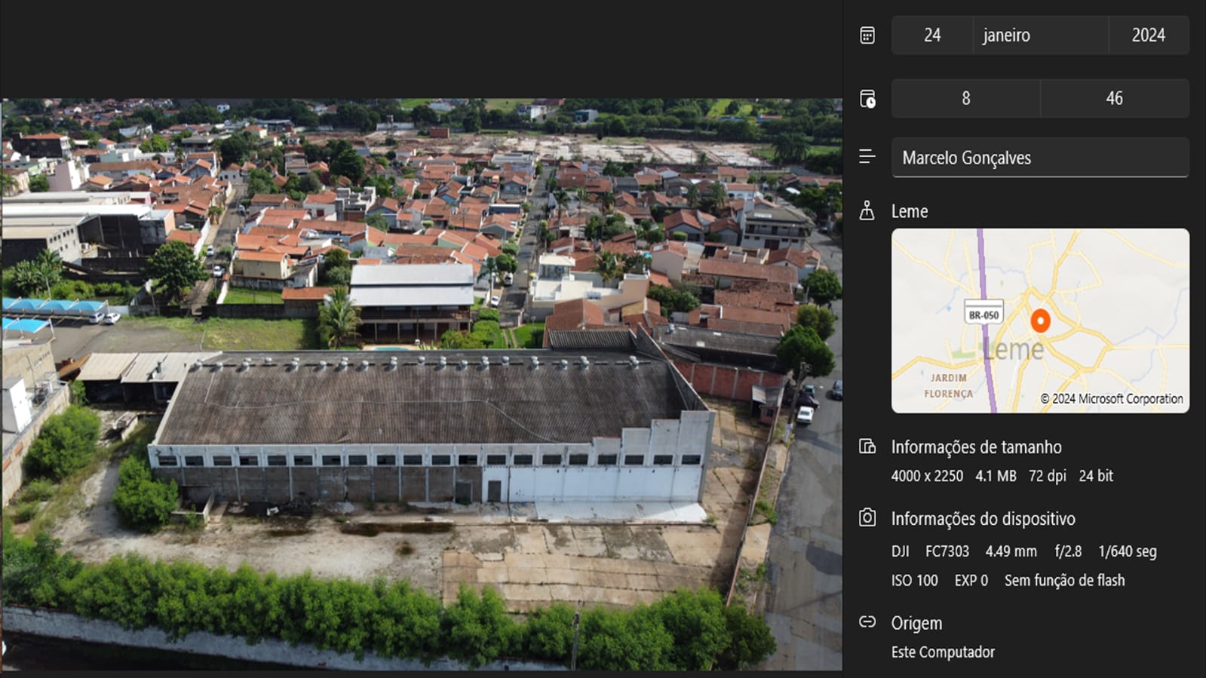
Task: Click the Origem heading
Action: point(916,623)
